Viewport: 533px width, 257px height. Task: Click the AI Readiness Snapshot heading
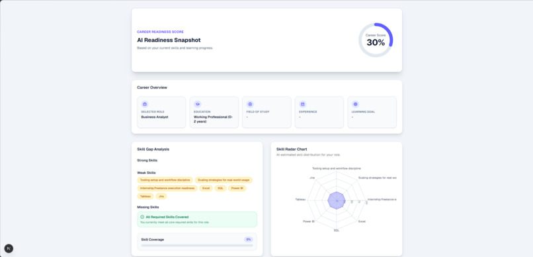tap(169, 40)
